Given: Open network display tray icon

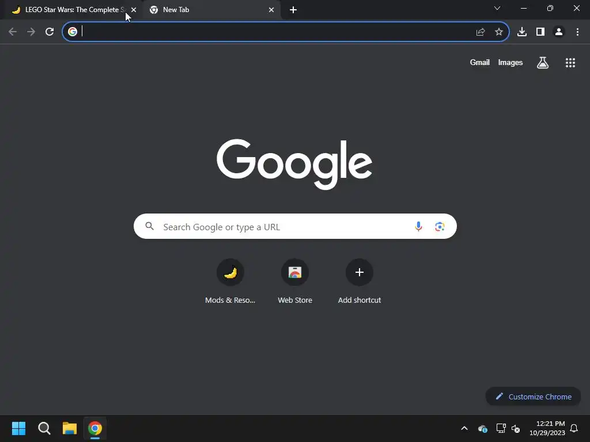Looking at the screenshot, I should pyautogui.click(x=501, y=428).
